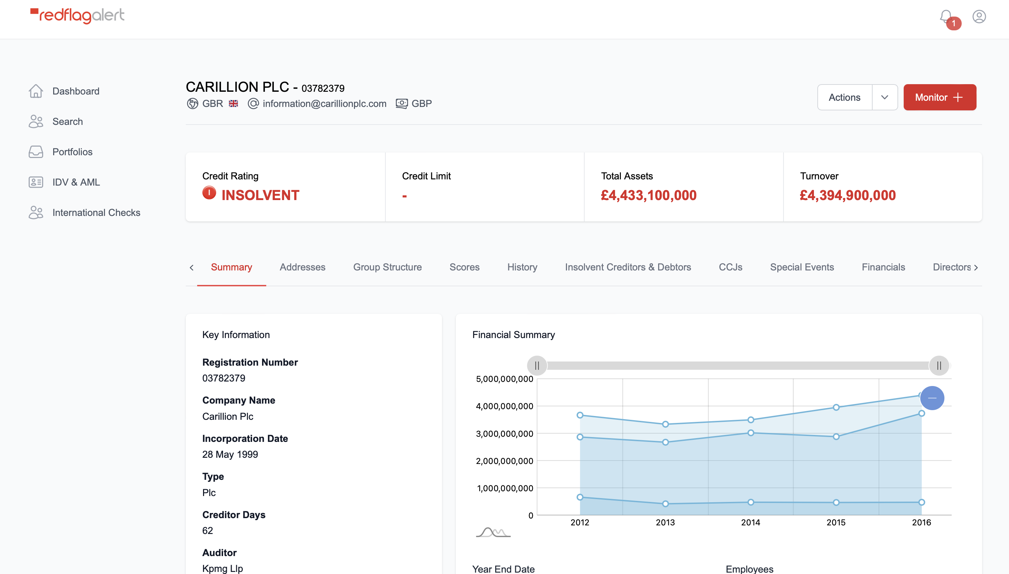Click the Monitor button
The width and height of the screenshot is (1009, 574).
point(939,97)
